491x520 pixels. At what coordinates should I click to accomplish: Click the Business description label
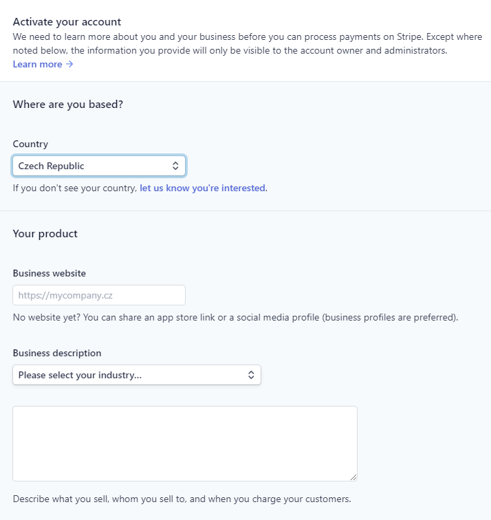click(57, 353)
